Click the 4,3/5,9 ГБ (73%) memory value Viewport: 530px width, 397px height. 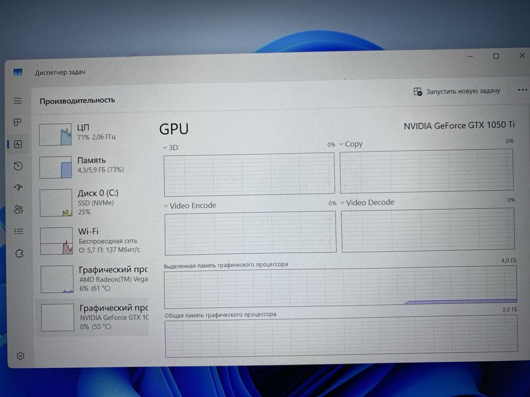(101, 170)
